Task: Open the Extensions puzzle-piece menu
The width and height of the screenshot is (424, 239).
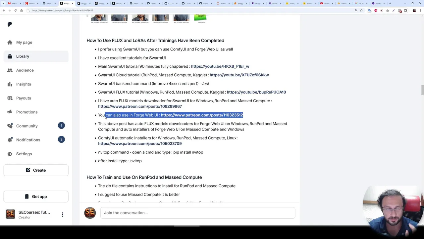Action: coord(405,10)
